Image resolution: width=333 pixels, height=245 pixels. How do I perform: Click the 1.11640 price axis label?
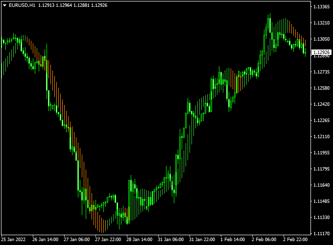click(322, 185)
